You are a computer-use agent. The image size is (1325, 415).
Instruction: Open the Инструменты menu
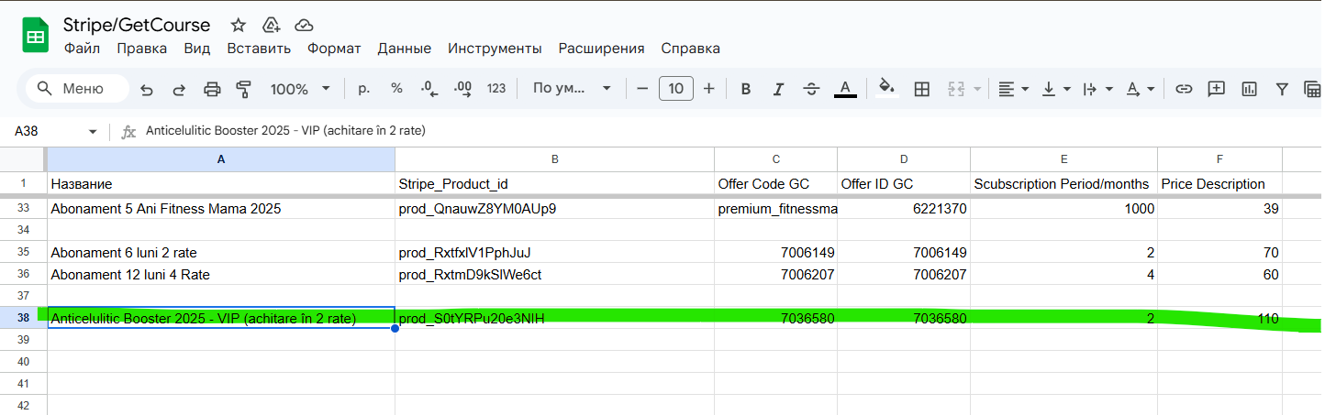tap(495, 49)
